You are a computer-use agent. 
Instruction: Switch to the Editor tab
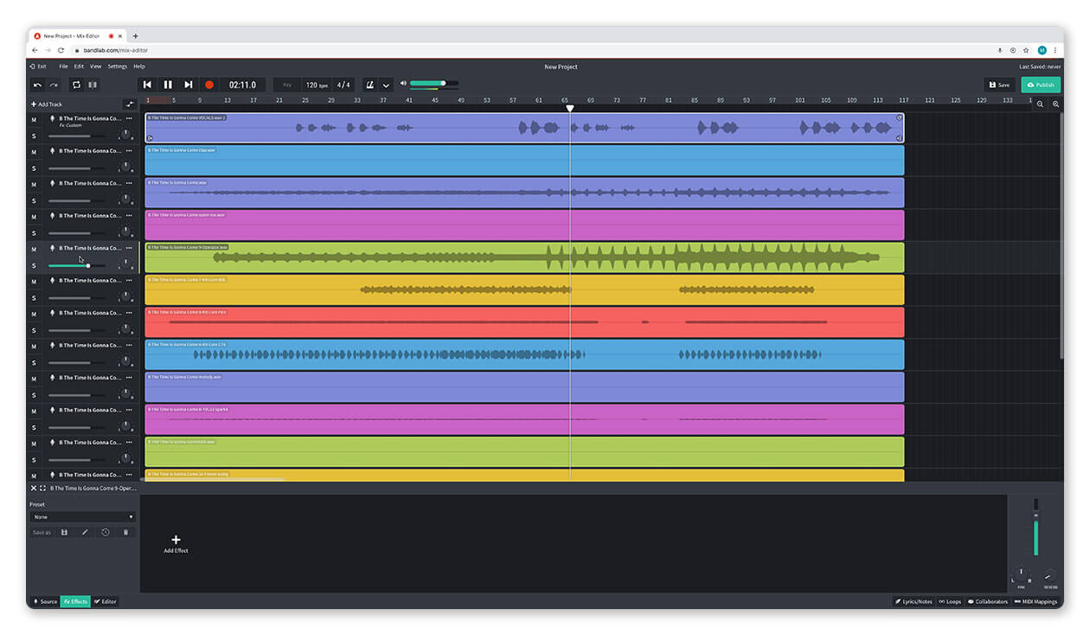tap(105, 601)
